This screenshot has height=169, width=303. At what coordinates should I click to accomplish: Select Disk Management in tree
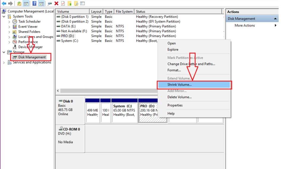(x=32, y=57)
